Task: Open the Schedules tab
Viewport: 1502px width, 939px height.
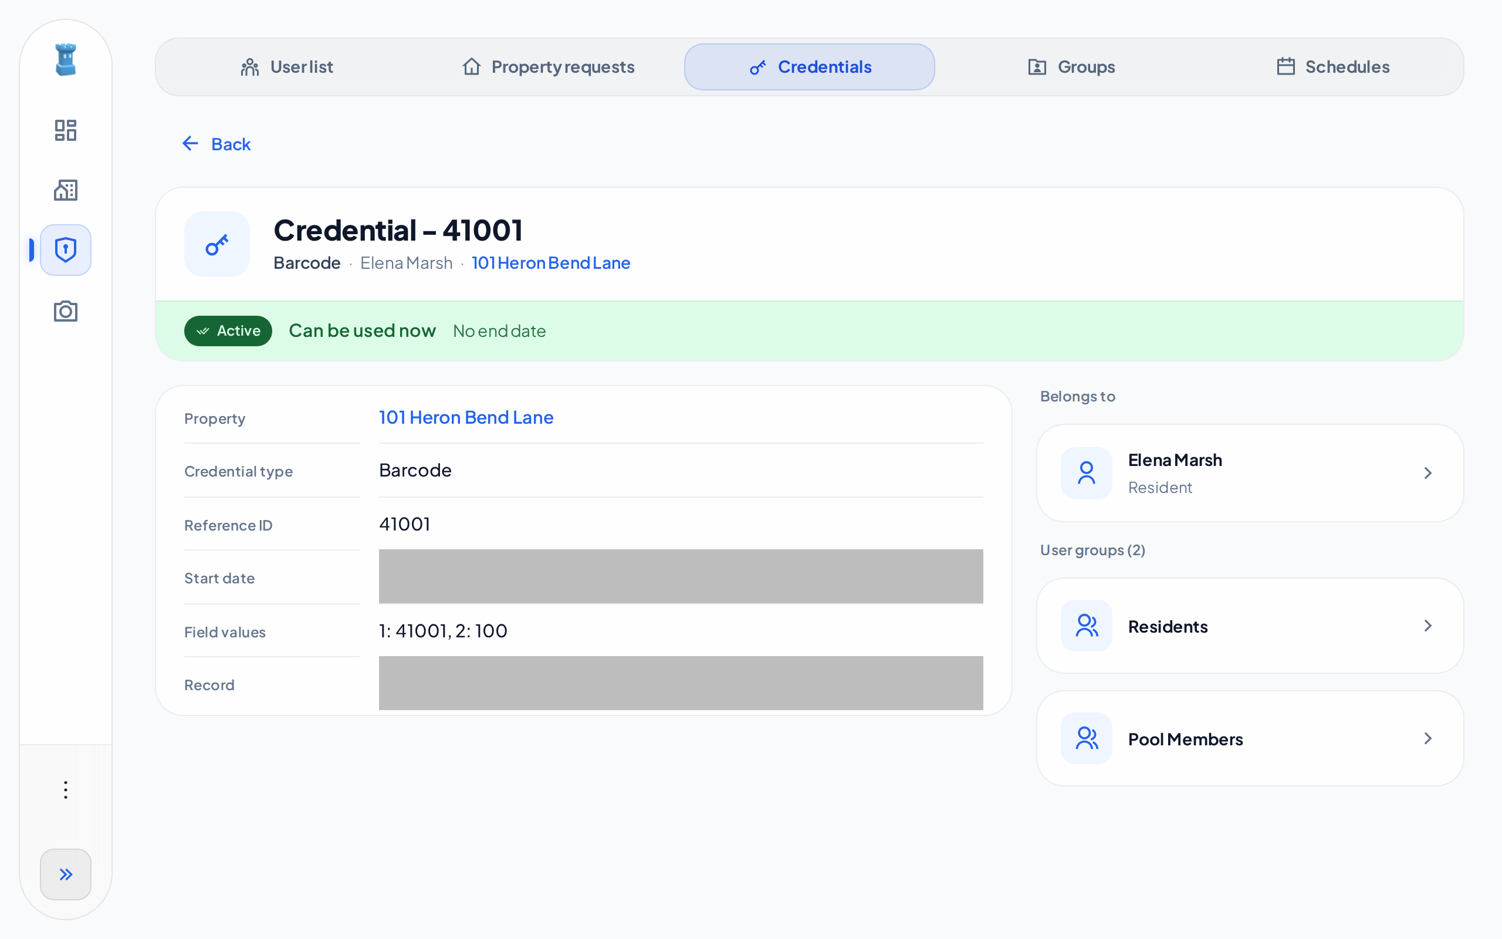Action: click(1332, 67)
